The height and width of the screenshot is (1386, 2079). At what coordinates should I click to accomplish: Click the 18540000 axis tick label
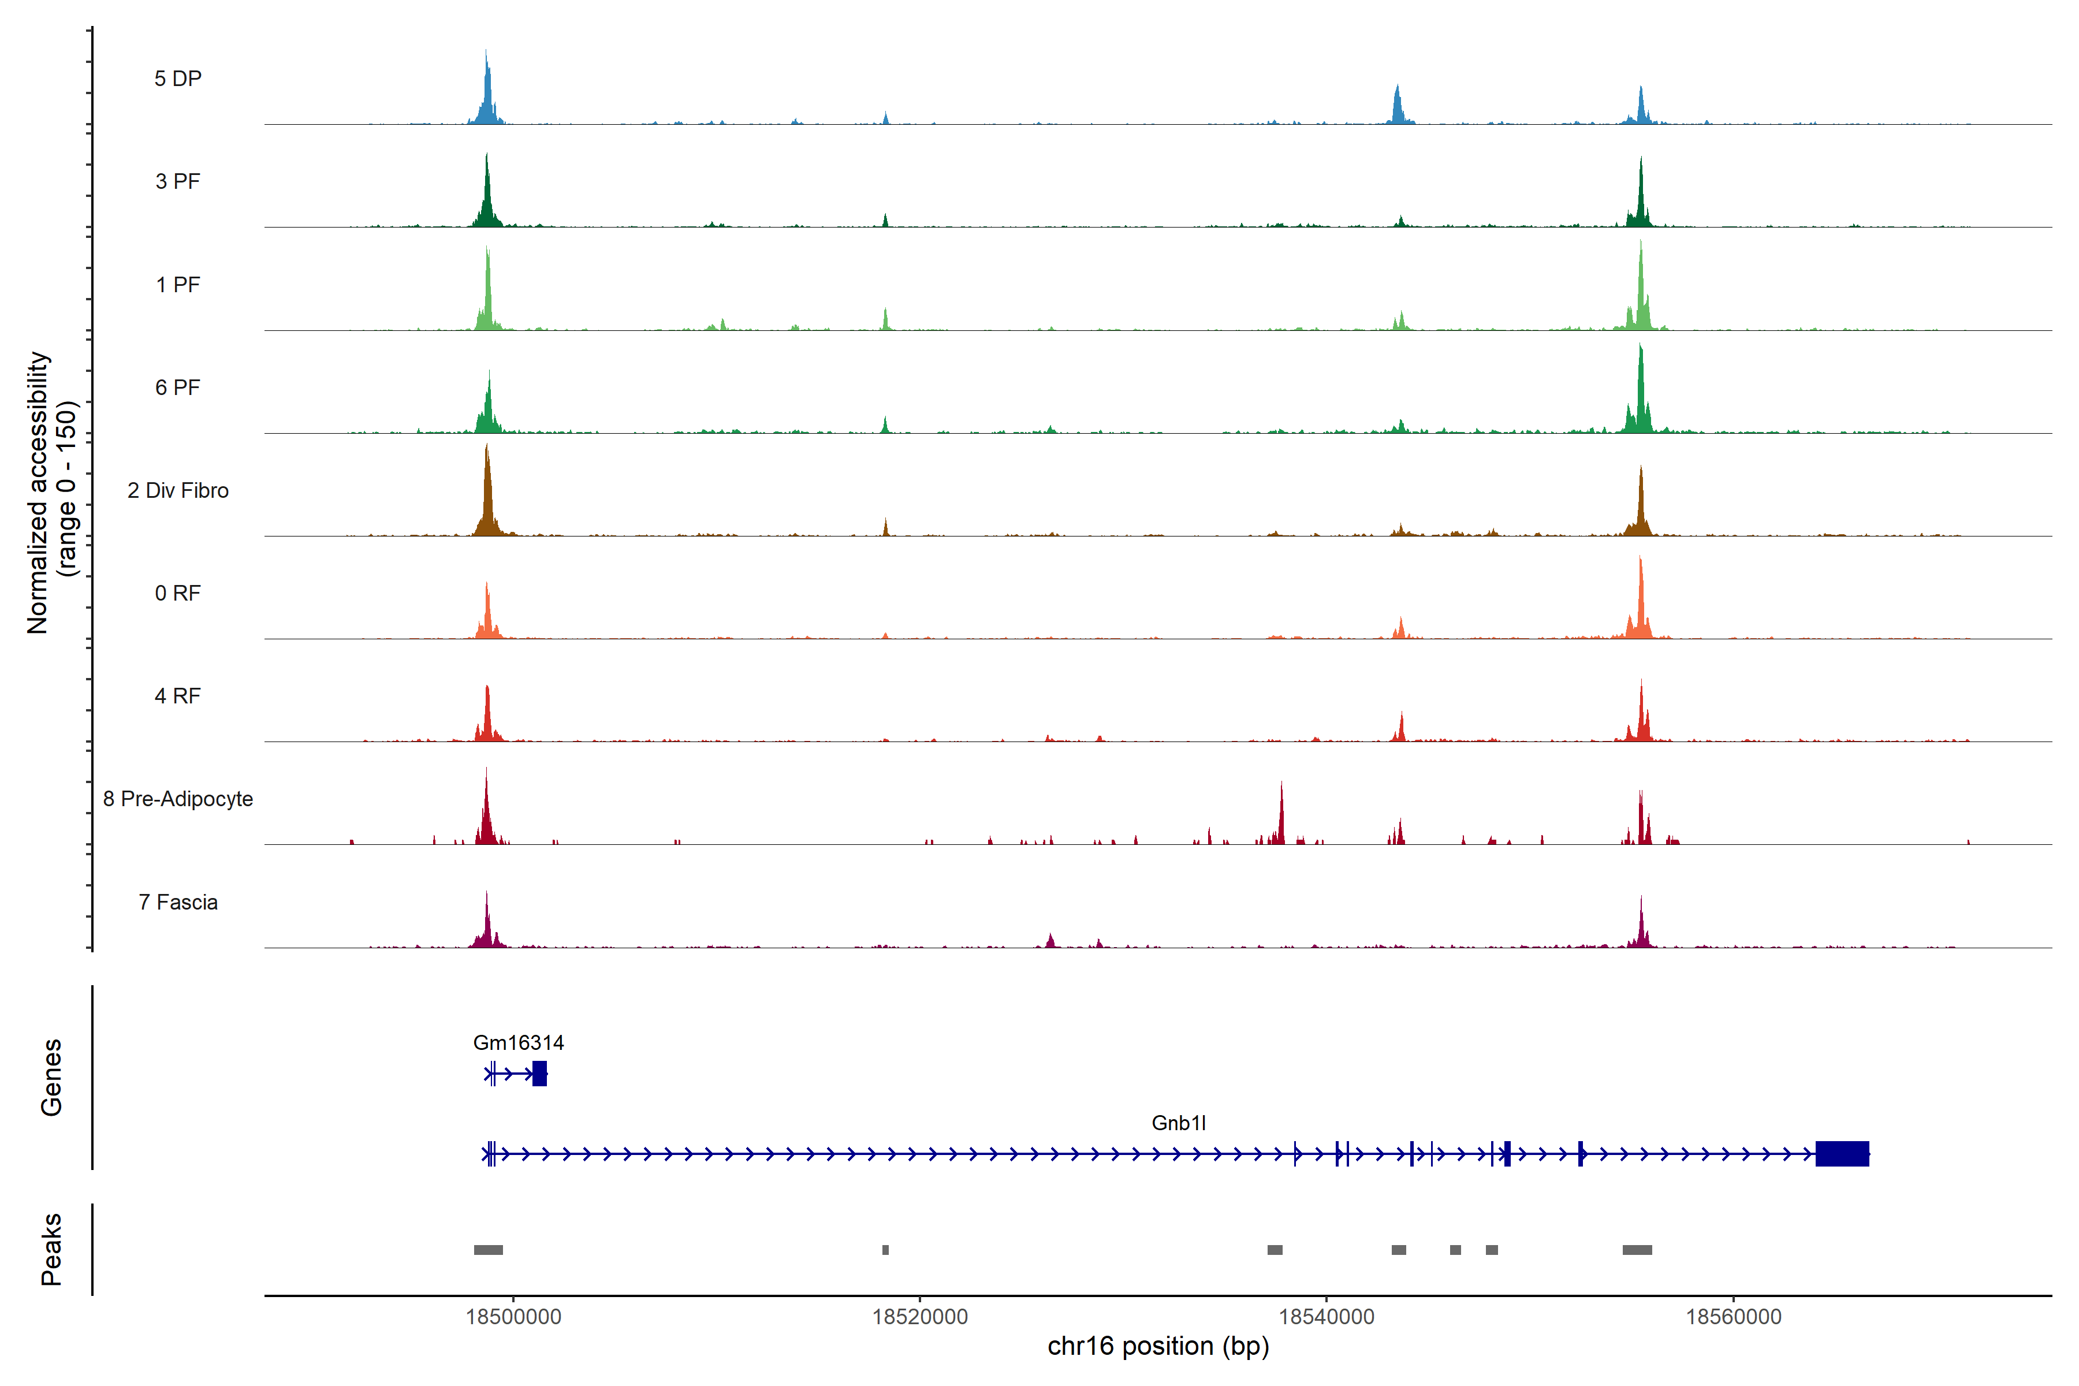coord(1327,1317)
